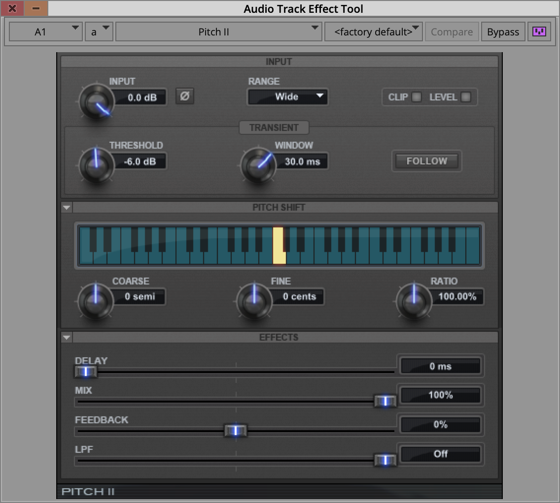Image resolution: width=560 pixels, height=503 pixels.
Task: Open the A1 track selector dropdown
Action: point(46,31)
